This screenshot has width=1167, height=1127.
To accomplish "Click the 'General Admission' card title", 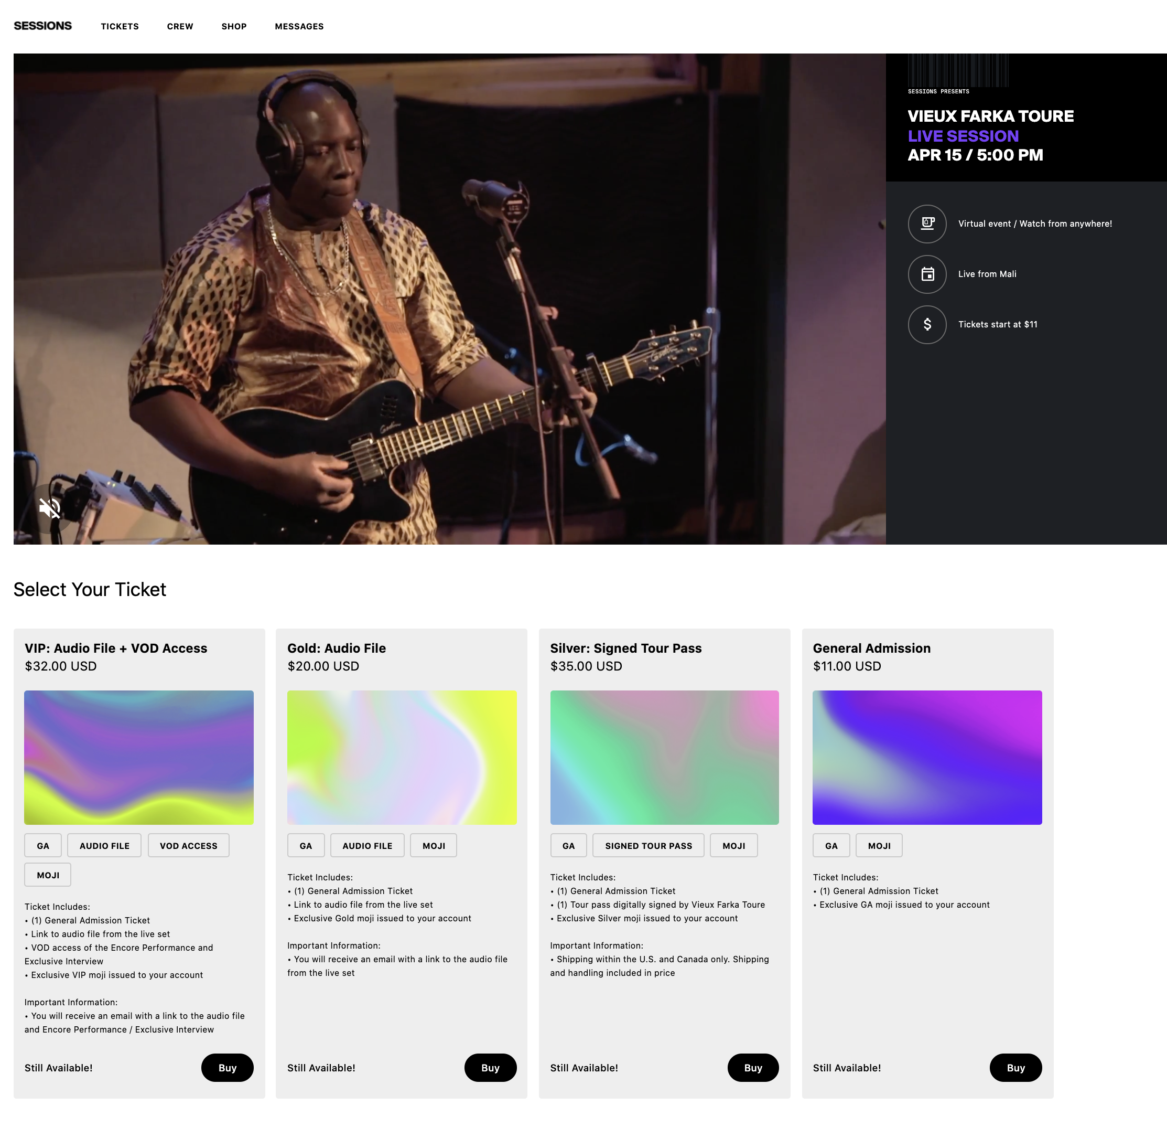I will 872,648.
